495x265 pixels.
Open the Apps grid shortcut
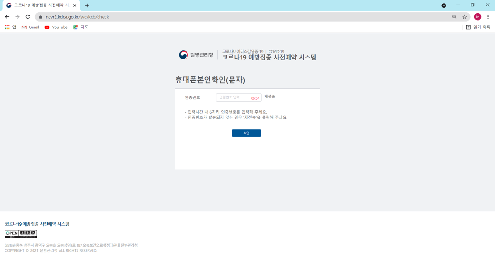click(11, 27)
